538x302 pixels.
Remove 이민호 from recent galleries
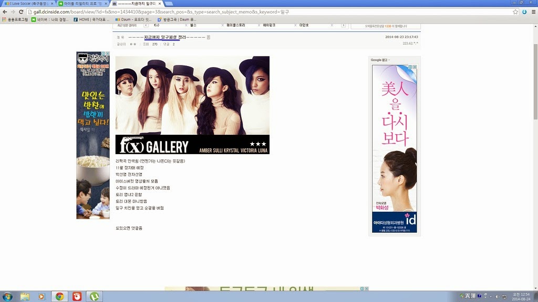click(332, 25)
